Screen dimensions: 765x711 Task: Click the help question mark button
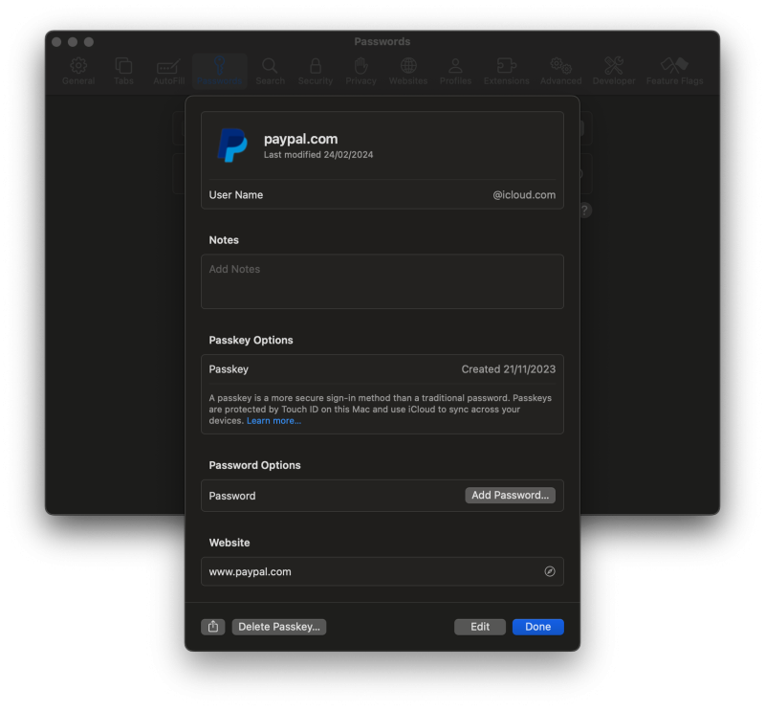click(x=584, y=211)
